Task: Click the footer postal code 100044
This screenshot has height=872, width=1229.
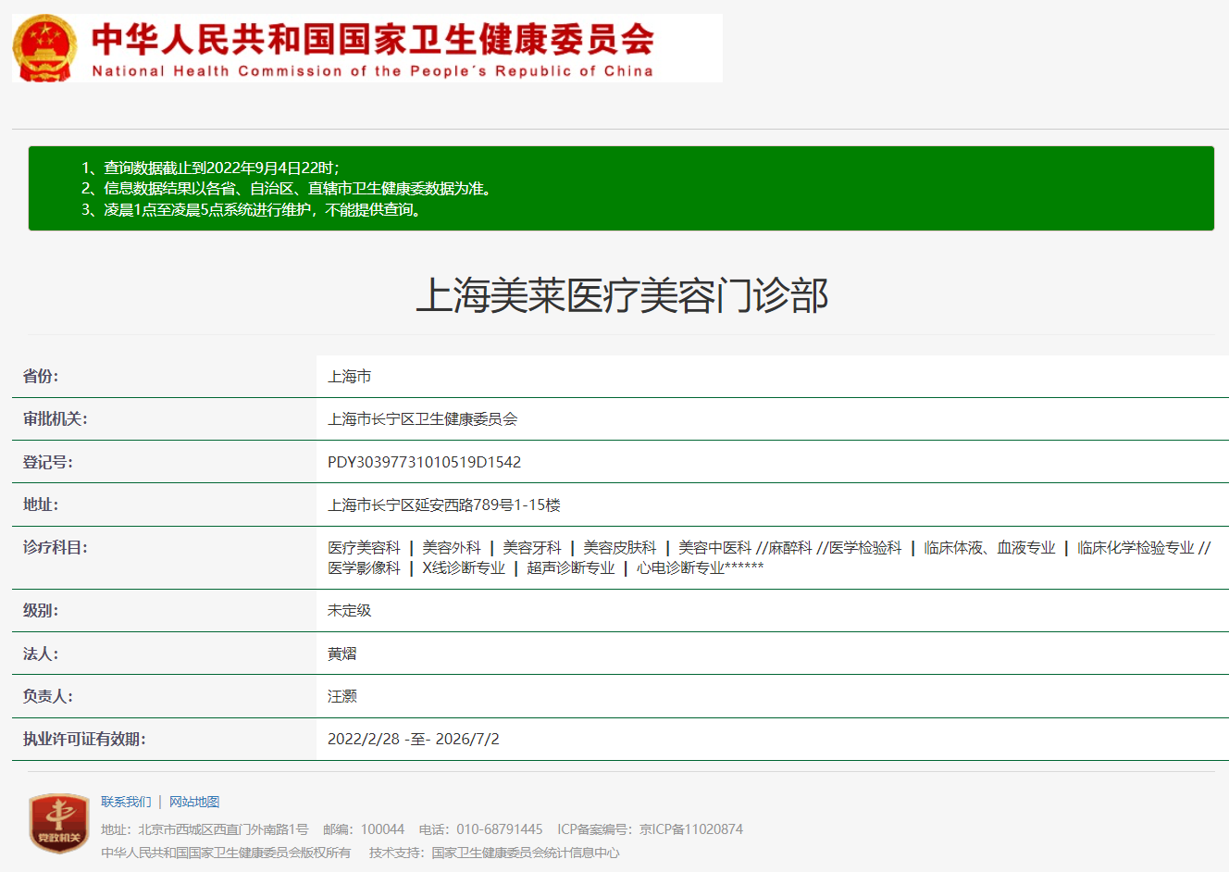Action: click(383, 829)
